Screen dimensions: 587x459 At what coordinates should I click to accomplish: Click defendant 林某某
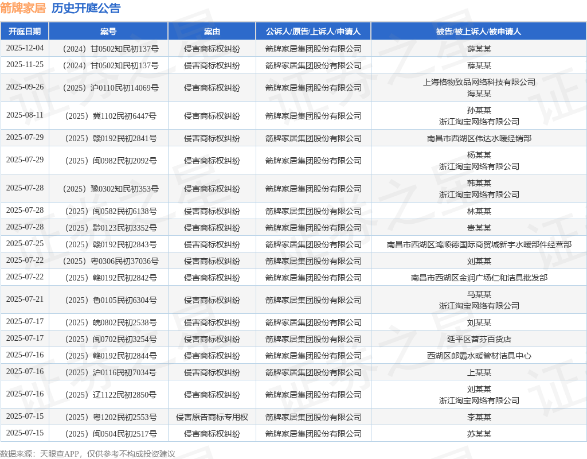[479, 211]
